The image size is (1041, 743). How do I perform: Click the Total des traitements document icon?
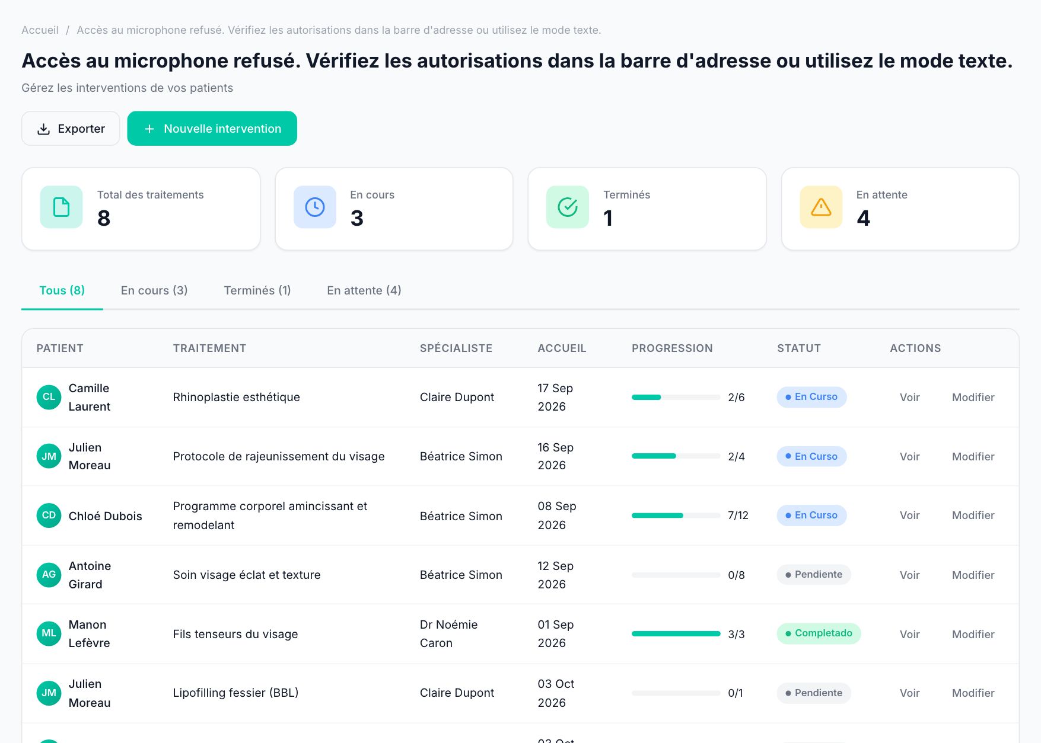pyautogui.click(x=61, y=207)
